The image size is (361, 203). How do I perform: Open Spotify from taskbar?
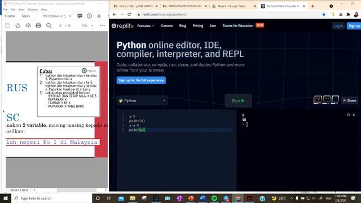tap(214, 198)
